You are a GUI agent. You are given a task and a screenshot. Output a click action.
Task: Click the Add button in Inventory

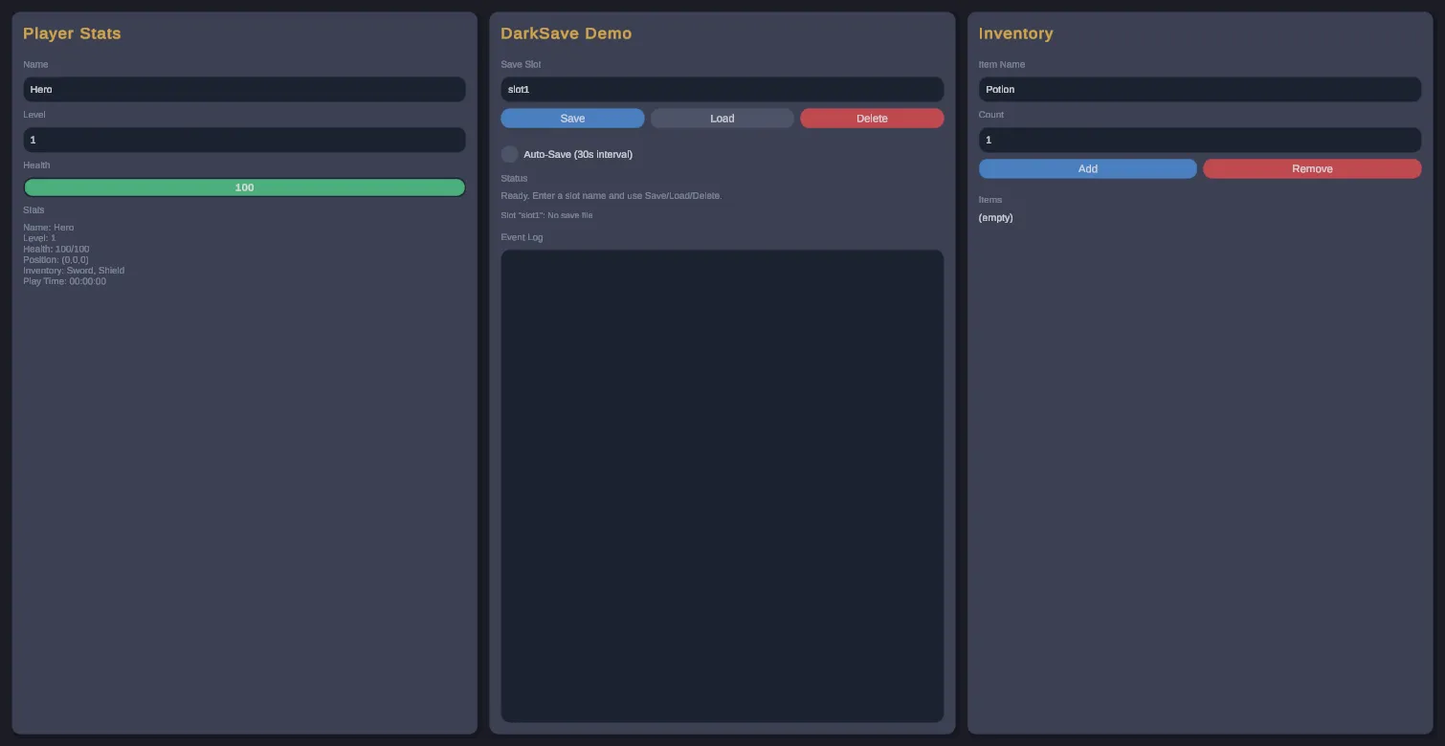[1087, 168]
